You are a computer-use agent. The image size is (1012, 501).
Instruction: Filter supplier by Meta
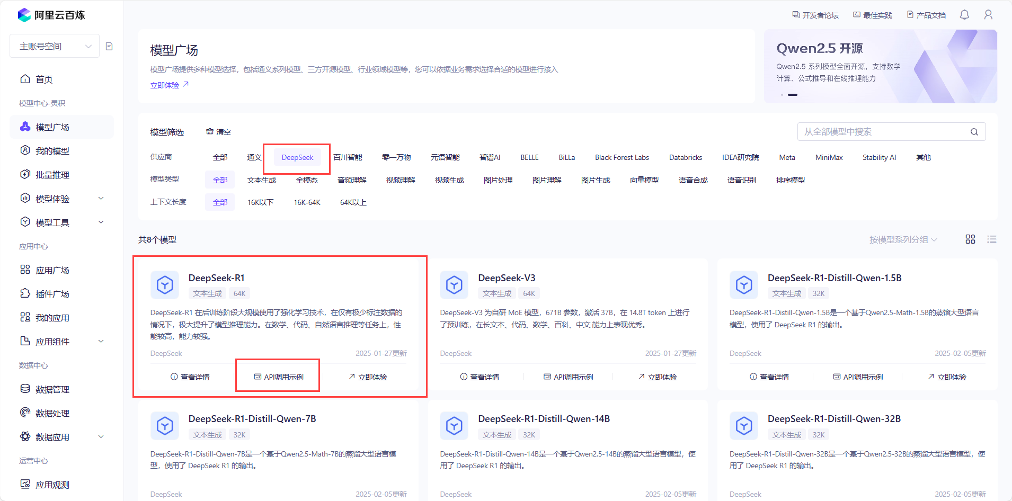tap(787, 157)
